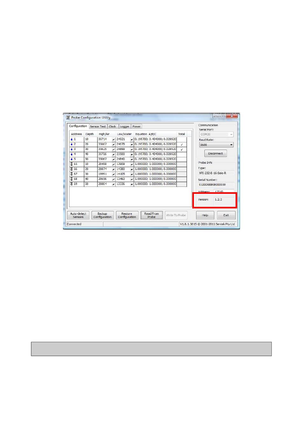This screenshot has height=441, width=302.
Task: Click the salinity sensor icon for address 66
Action: tap(72, 169)
